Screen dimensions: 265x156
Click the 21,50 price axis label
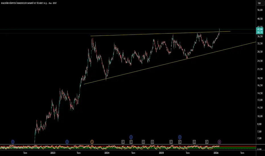click(260, 69)
